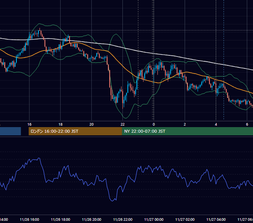The image size is (253, 223).
Task: Click the ロンドン 16:00-22:00 JST session bar
Action: coord(75,131)
